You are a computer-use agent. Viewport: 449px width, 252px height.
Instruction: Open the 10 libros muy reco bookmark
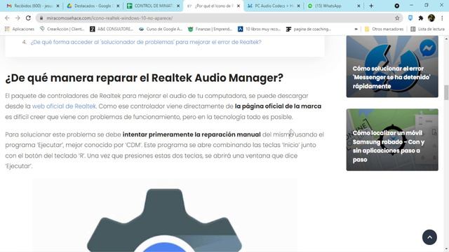(x=259, y=29)
